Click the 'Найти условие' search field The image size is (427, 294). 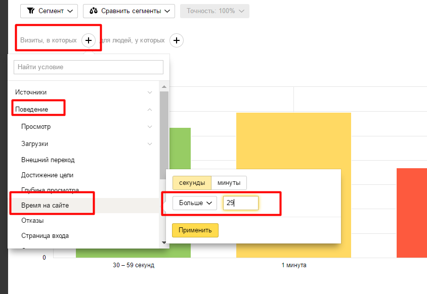[x=89, y=67]
